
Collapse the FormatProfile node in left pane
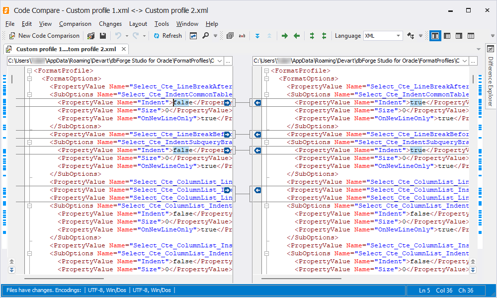click(30, 71)
